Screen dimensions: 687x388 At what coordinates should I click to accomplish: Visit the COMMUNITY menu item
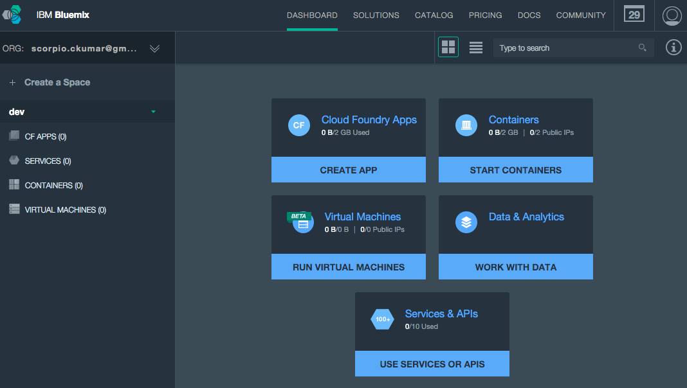580,15
